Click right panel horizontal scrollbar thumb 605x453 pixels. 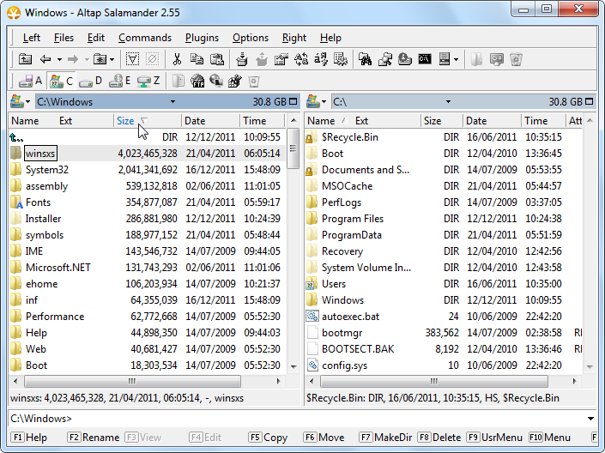pos(434,381)
